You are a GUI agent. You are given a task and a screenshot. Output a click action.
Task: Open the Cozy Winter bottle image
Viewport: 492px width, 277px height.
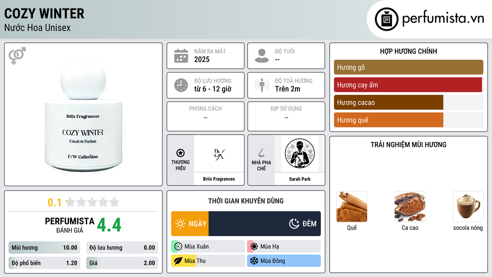click(x=83, y=114)
